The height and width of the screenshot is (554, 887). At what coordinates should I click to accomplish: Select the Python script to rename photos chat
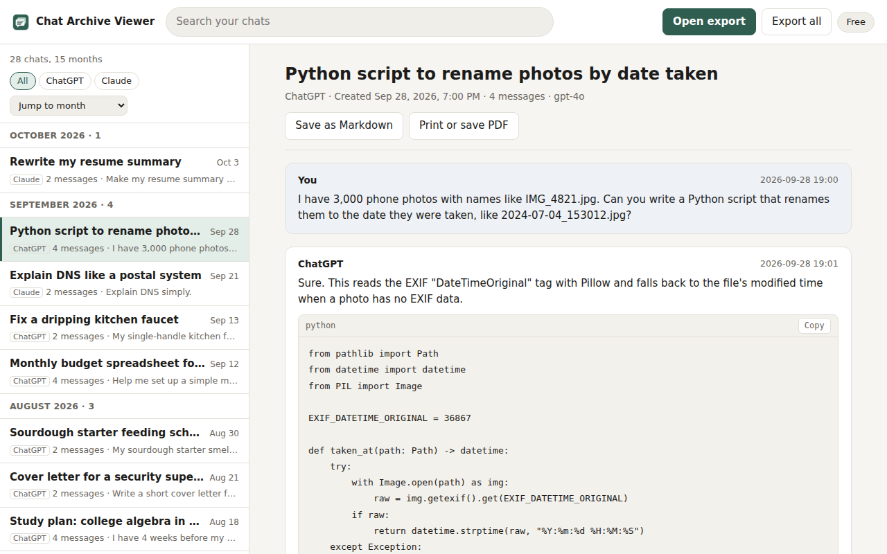click(x=125, y=239)
